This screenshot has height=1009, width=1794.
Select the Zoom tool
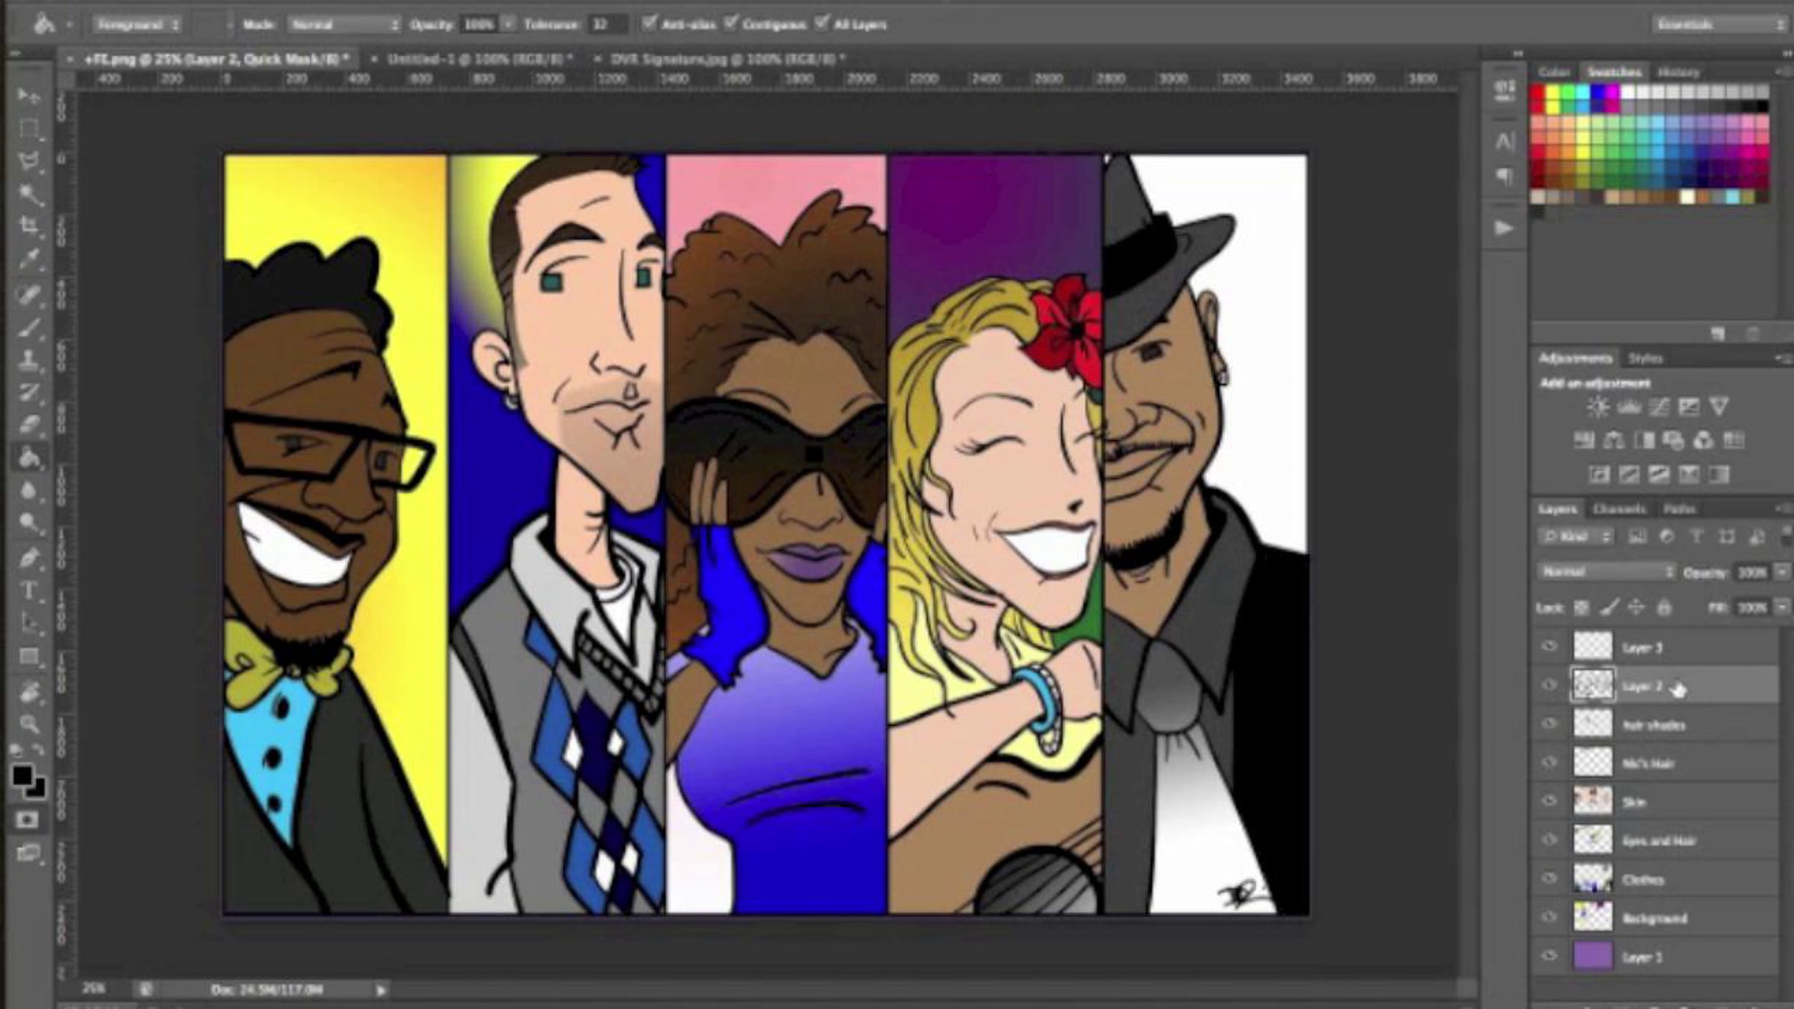tap(28, 723)
